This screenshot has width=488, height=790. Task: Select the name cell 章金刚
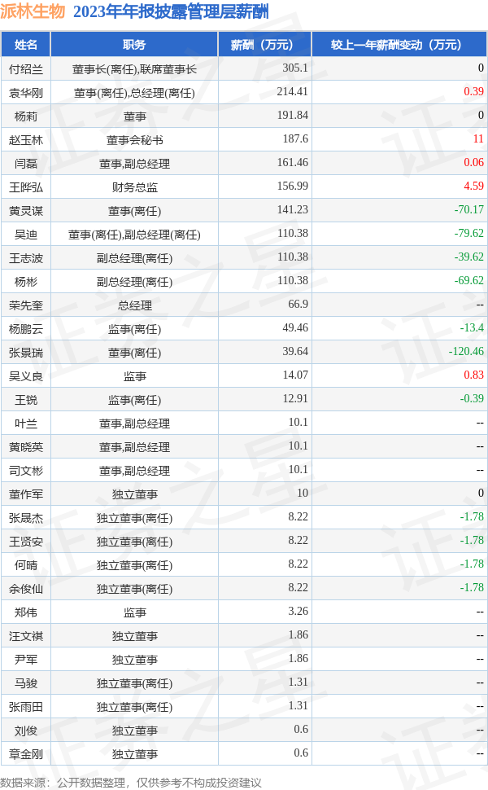(26, 755)
